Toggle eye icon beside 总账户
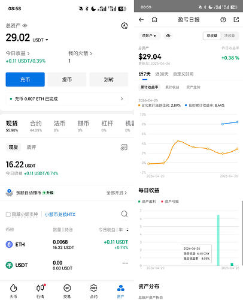243x300 pixels. tap(168, 36)
